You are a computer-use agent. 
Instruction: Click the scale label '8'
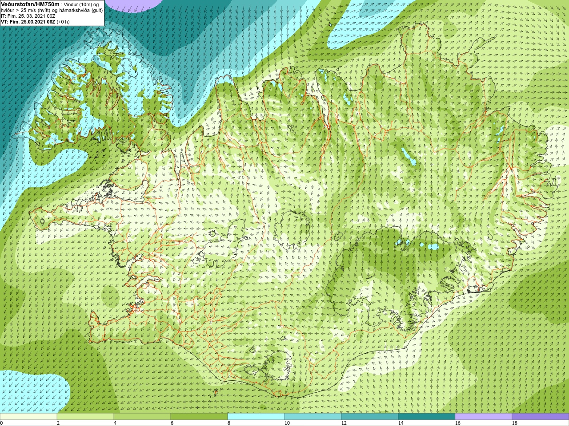229,423
